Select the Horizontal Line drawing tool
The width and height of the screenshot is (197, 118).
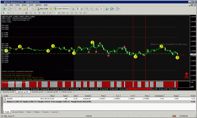click(x=18, y=13)
